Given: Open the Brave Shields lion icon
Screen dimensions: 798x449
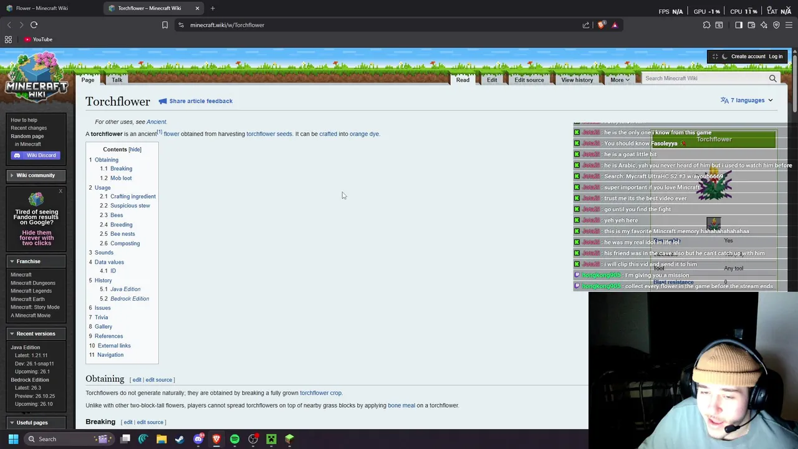Looking at the screenshot, I should (x=601, y=25).
